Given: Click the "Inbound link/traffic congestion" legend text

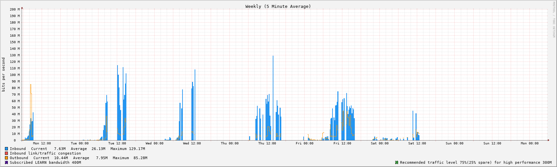Looking at the screenshot, I should [x=45, y=153].
